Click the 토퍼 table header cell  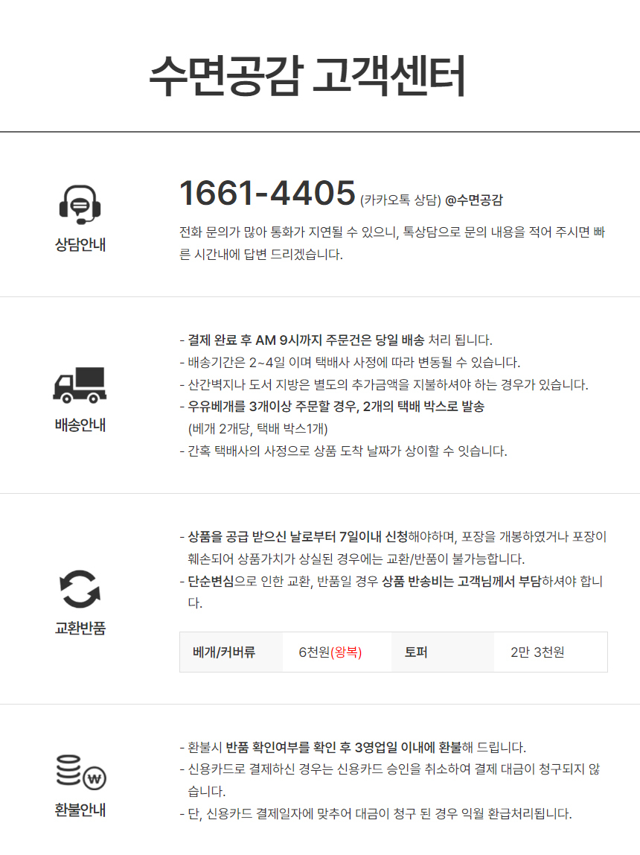416,652
